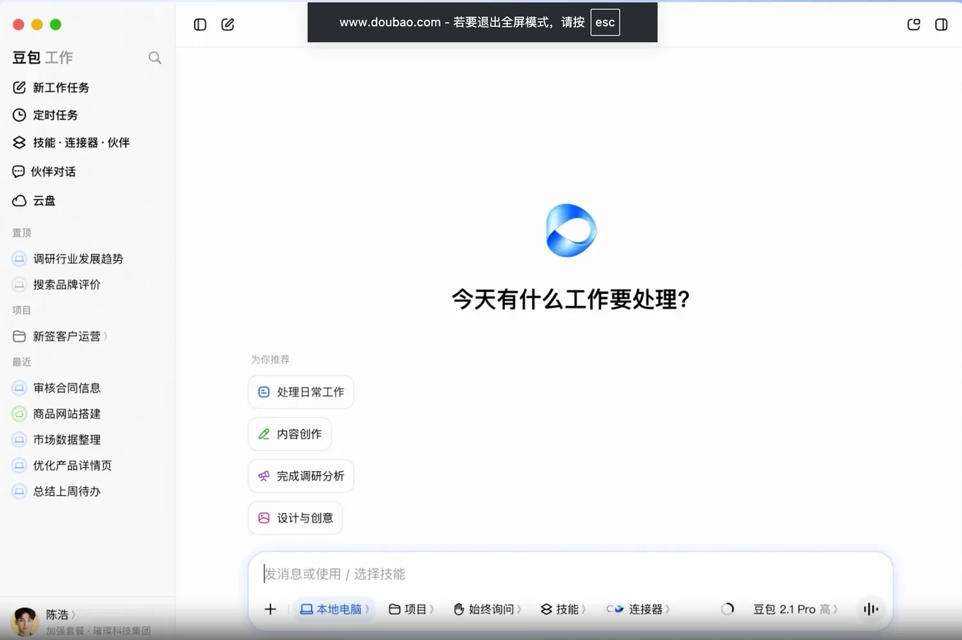Expand the 新签客户运营 project
The height and width of the screenshot is (640, 962).
(60, 337)
